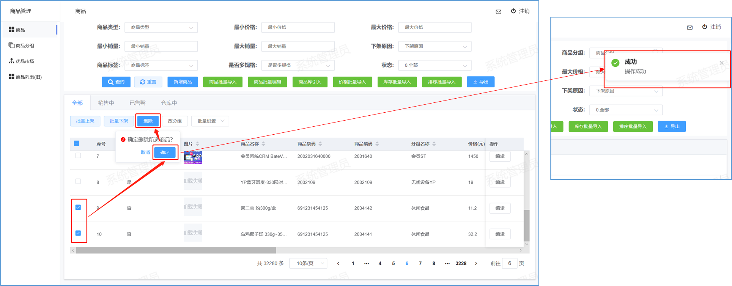This screenshot has height=286, width=732.
Task: Open 商品分组 in the sidebar
Action: [x=25, y=46]
